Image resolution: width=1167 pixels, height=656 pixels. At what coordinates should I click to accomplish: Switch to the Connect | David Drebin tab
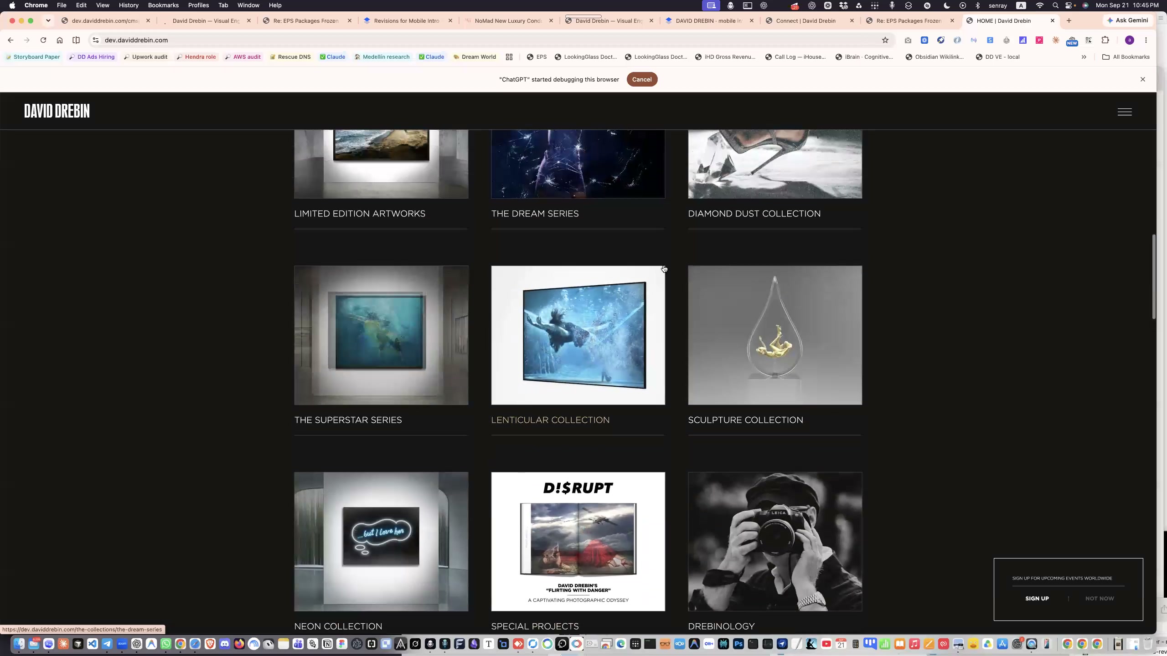pyautogui.click(x=810, y=20)
